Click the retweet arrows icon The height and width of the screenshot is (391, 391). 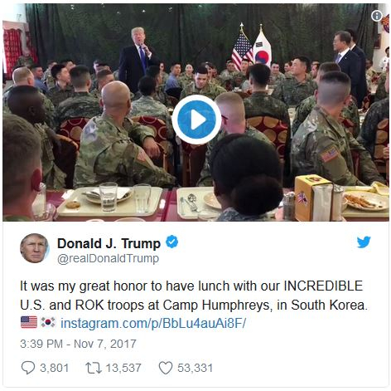click(94, 368)
